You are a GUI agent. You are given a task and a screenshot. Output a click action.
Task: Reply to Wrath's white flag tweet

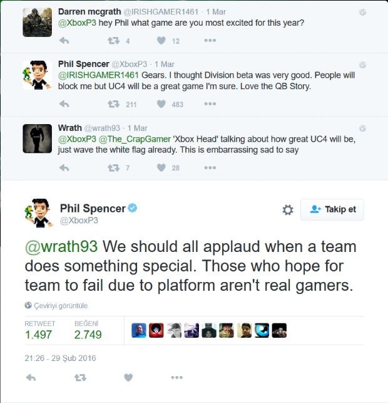coord(64,168)
